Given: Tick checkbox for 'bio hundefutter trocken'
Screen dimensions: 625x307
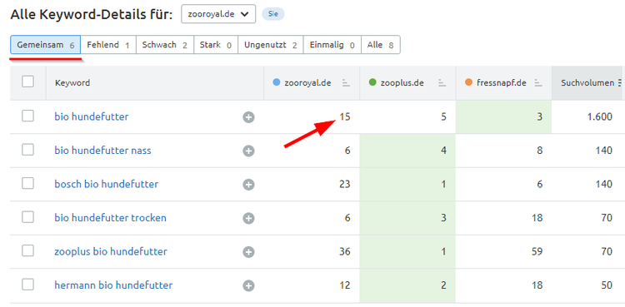Looking at the screenshot, I should (x=27, y=217).
